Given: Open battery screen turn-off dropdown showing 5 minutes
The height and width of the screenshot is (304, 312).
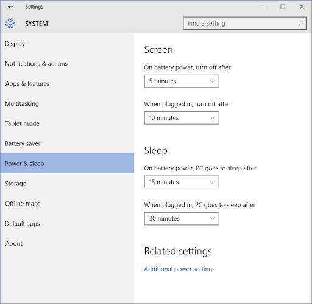Looking at the screenshot, I should point(182,81).
